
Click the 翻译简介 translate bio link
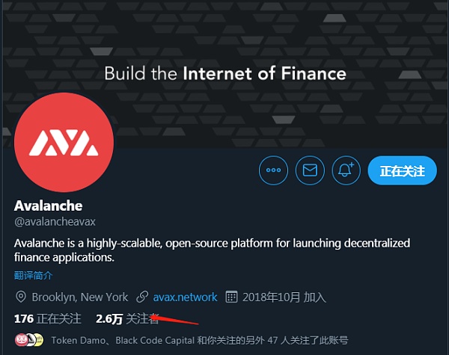point(33,276)
